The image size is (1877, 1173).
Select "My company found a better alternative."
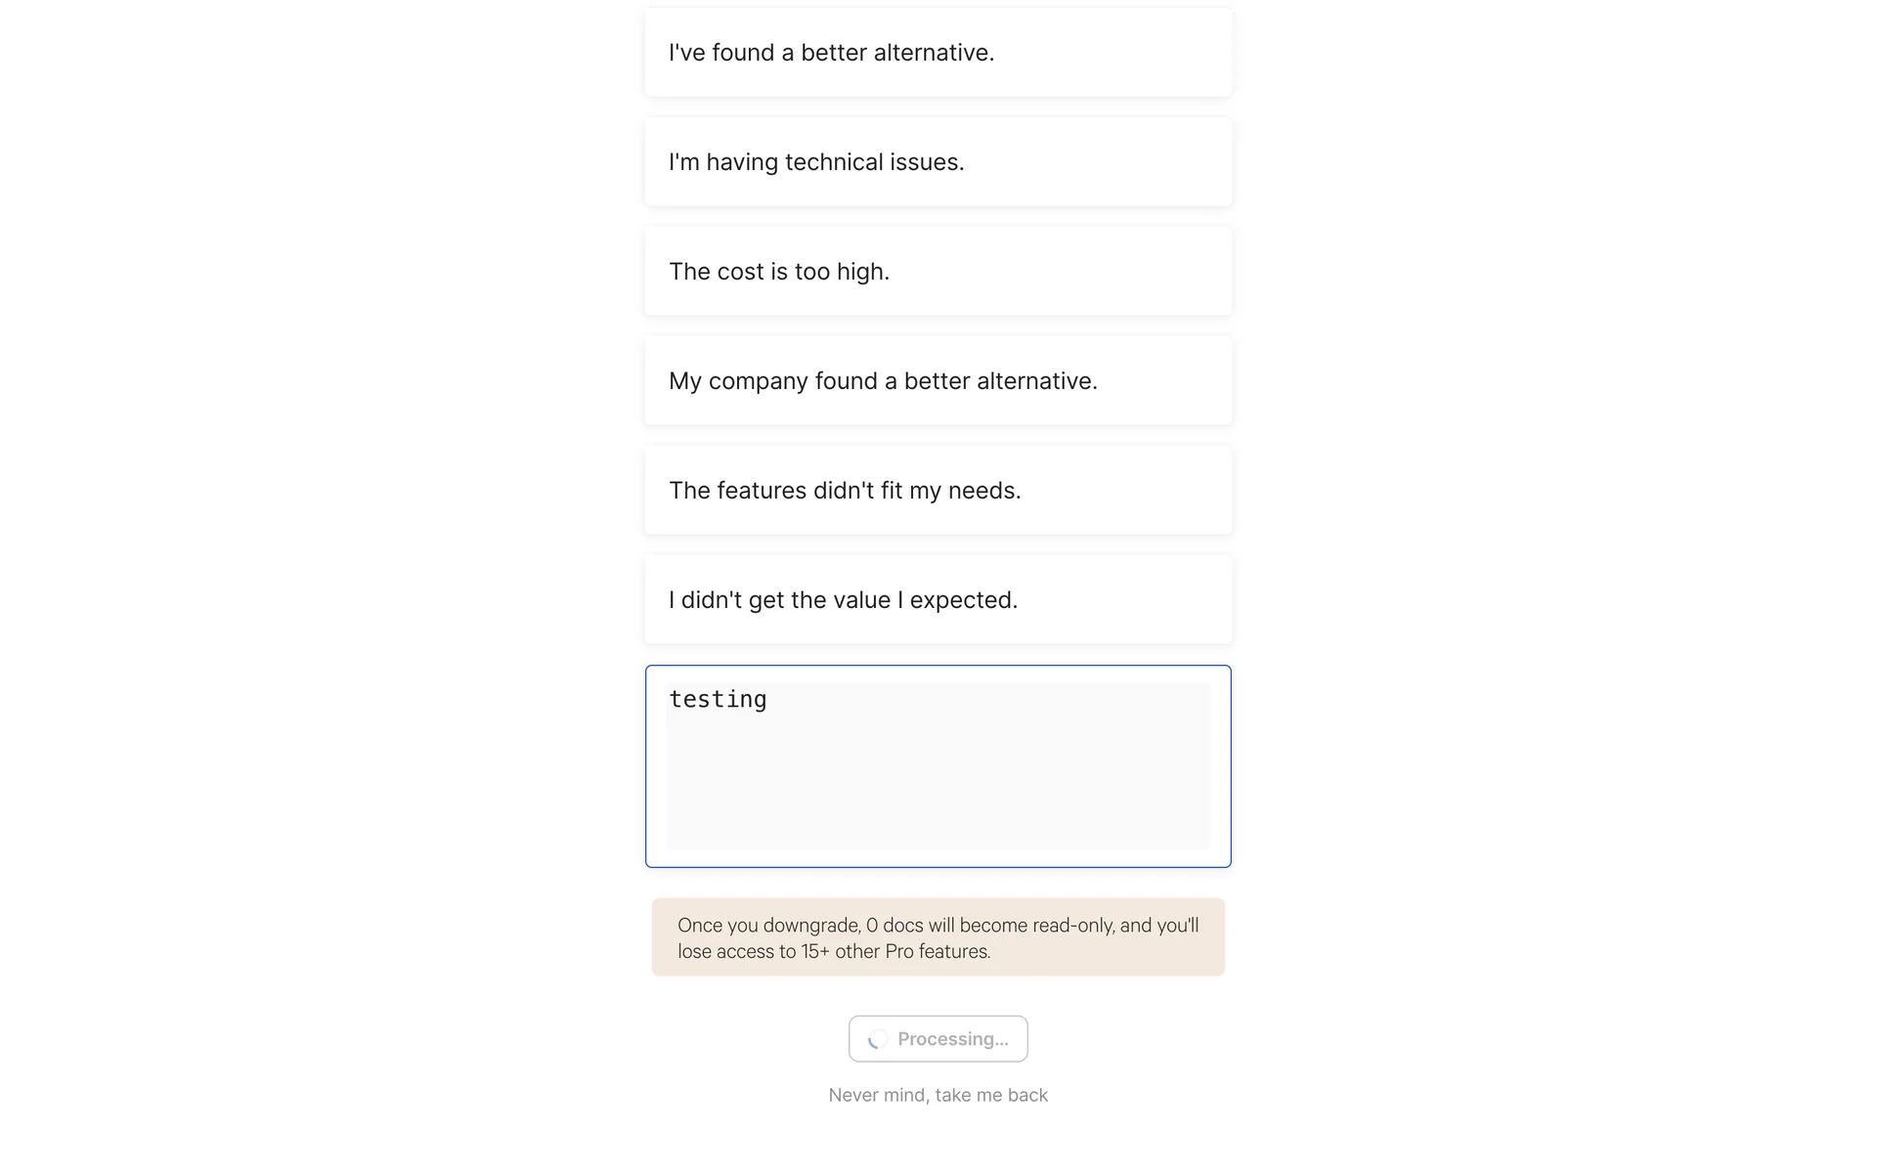938,381
